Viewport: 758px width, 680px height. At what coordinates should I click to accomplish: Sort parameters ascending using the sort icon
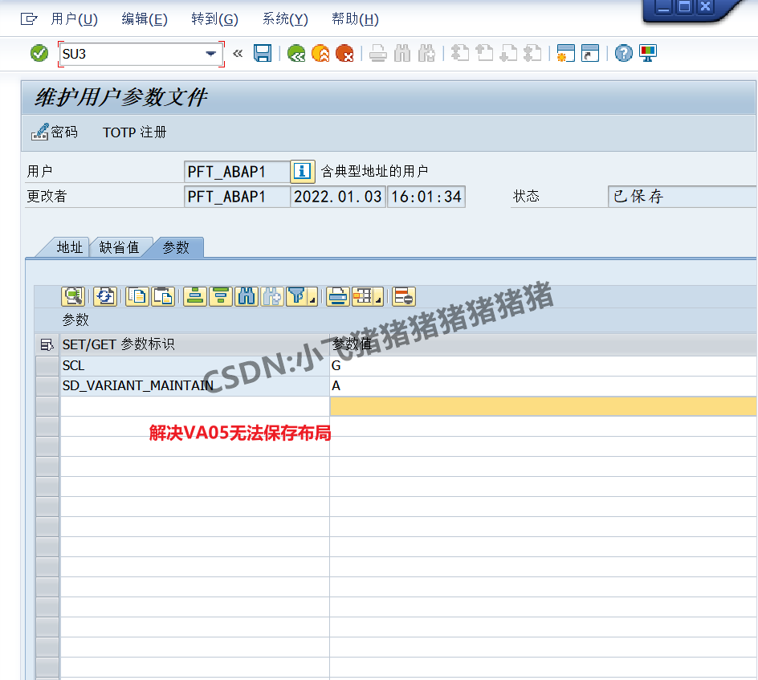pos(194,296)
